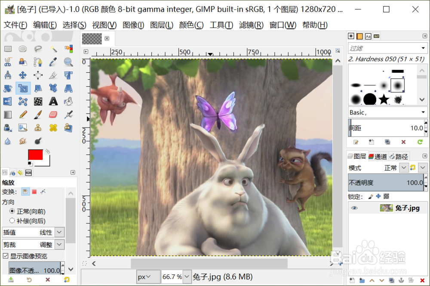The image size is (430, 286).
Task: Select the Shear tool
Action: pos(38,88)
